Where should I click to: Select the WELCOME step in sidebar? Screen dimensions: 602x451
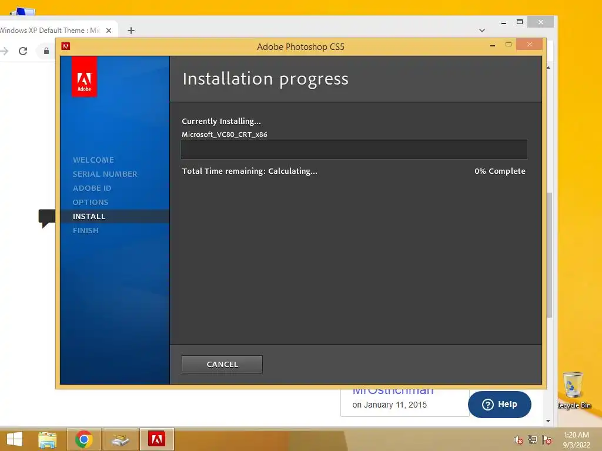(93, 160)
